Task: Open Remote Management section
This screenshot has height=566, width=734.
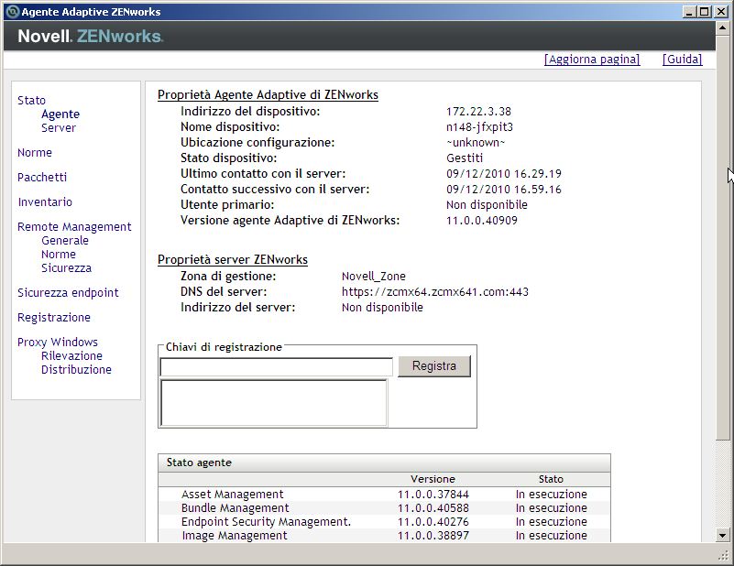Action: 74,227
